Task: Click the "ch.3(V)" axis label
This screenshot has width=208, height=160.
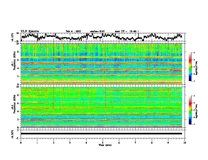Action: [13, 134]
